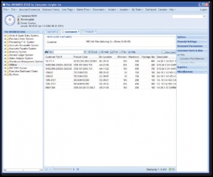Select Processing P.O. System tree item
Screen dimensions: 213x177
(x=22, y=42)
